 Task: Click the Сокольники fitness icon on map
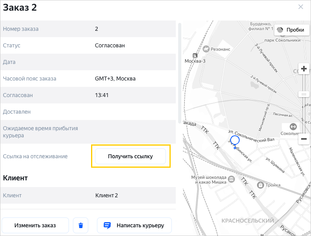(x=293, y=127)
